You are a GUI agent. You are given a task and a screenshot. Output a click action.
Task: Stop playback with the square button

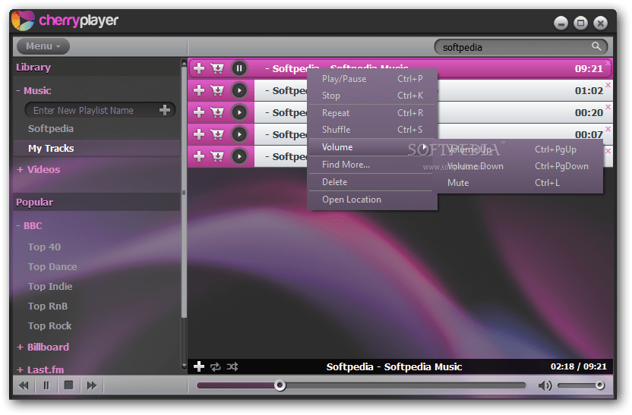point(69,385)
